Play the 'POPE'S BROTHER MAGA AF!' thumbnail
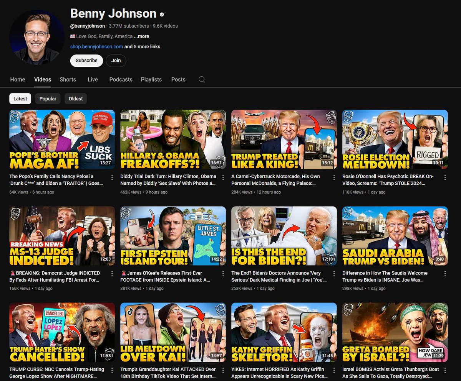461x381 pixels. tap(62, 140)
